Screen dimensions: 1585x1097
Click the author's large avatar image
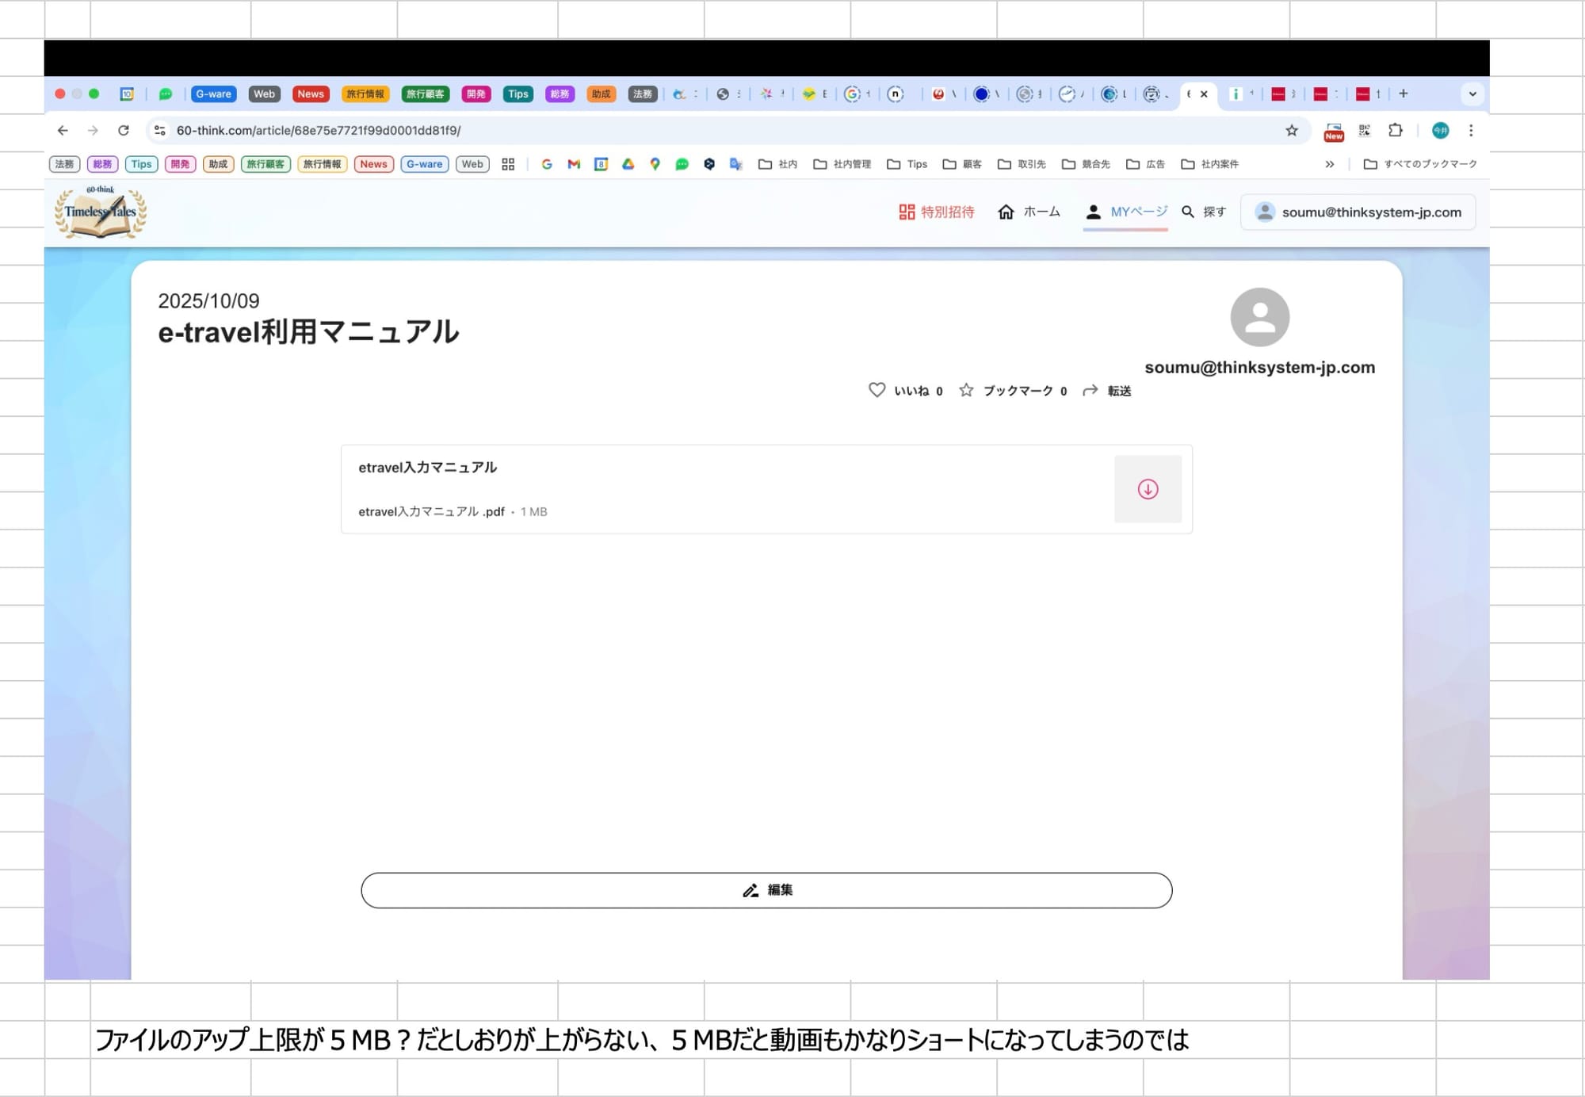pos(1259,317)
